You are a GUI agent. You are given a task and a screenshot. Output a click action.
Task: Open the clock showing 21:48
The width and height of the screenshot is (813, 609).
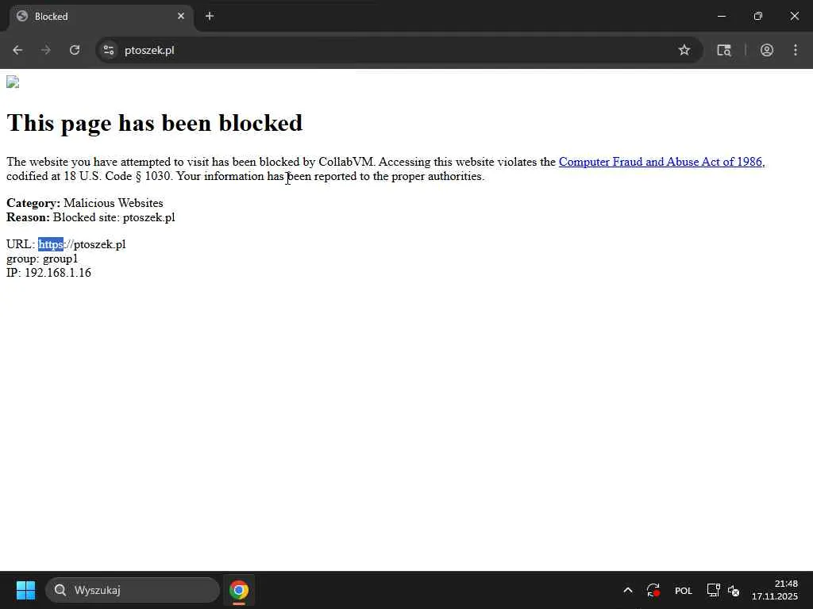point(775,590)
